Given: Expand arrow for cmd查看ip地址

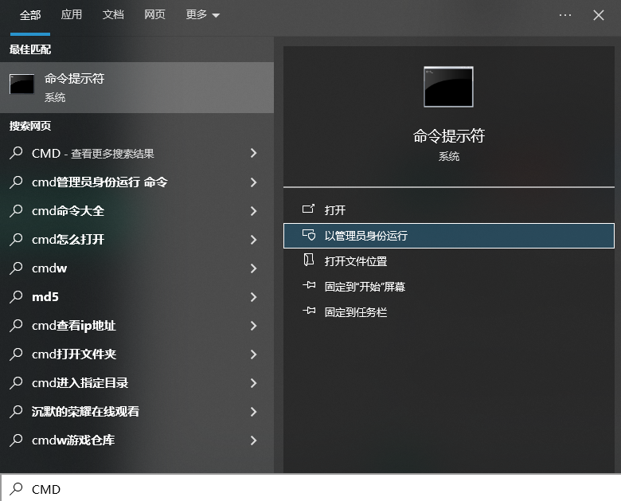Looking at the screenshot, I should tap(253, 326).
